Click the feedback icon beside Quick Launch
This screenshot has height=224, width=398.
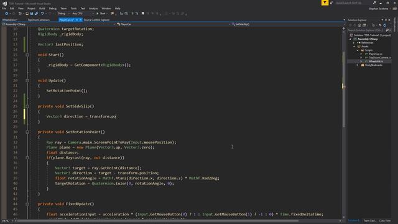[331, 2]
